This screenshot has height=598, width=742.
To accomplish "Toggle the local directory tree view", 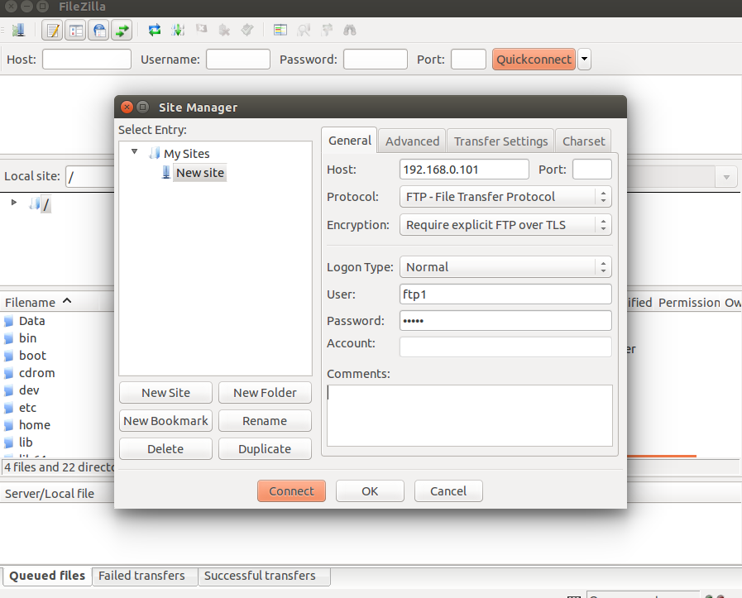I will point(76,31).
